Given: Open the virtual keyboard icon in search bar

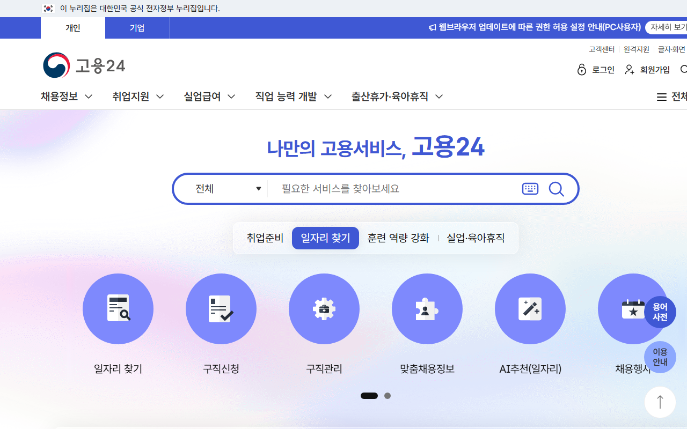Looking at the screenshot, I should coord(530,188).
